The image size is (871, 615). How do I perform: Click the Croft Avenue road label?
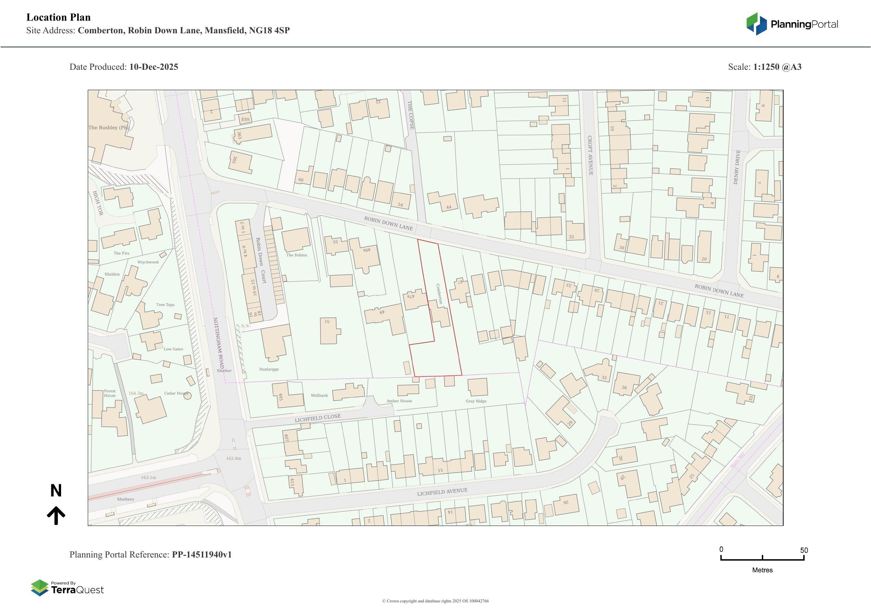590,155
